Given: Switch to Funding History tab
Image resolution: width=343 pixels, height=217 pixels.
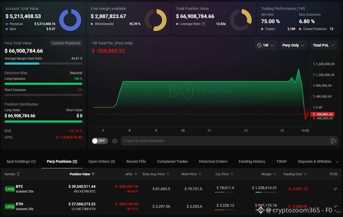Looking at the screenshot, I should [252, 161].
